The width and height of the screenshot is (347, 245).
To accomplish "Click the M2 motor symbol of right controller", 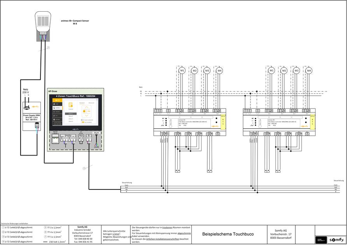I will pyautogui.click(x=284, y=71).
